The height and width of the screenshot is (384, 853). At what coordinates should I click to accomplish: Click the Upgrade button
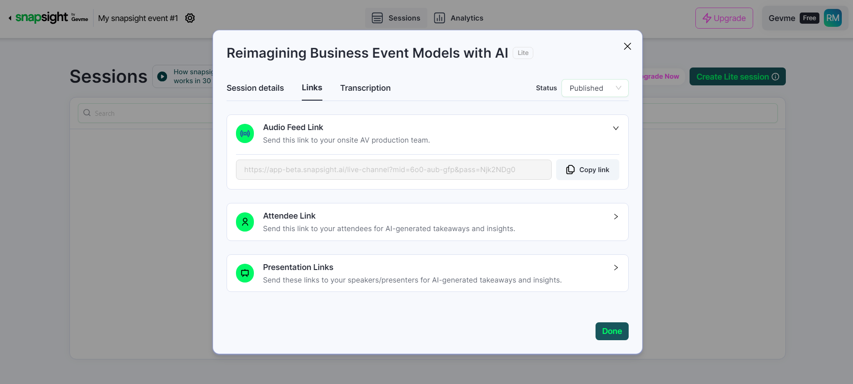[x=724, y=18]
